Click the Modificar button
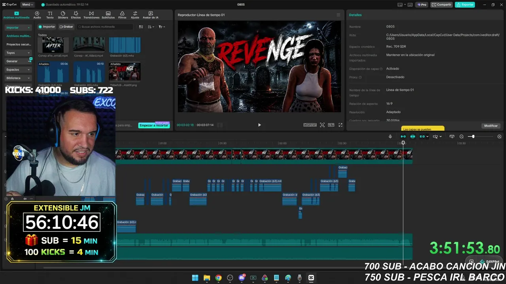This screenshot has height=284, width=506. [491, 126]
